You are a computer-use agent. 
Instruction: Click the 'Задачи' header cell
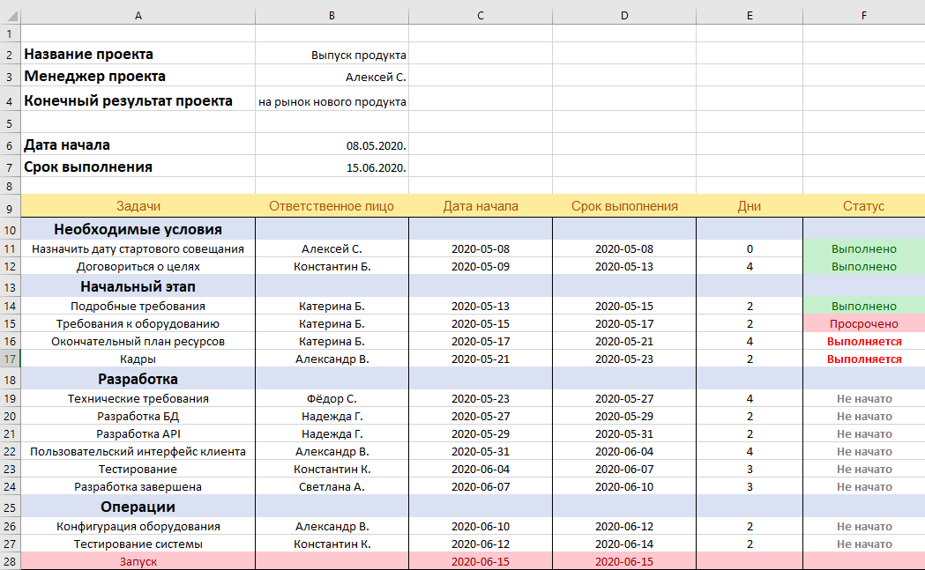click(x=138, y=206)
